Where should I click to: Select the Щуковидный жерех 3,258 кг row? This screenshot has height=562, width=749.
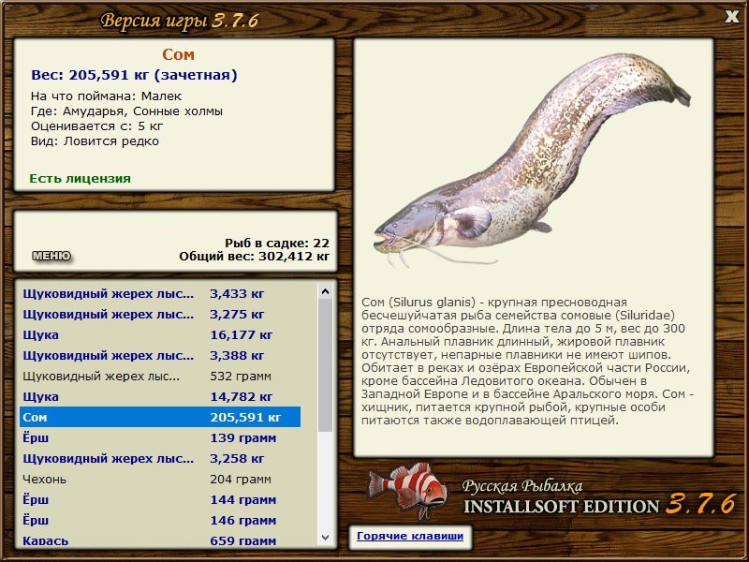click(x=160, y=458)
